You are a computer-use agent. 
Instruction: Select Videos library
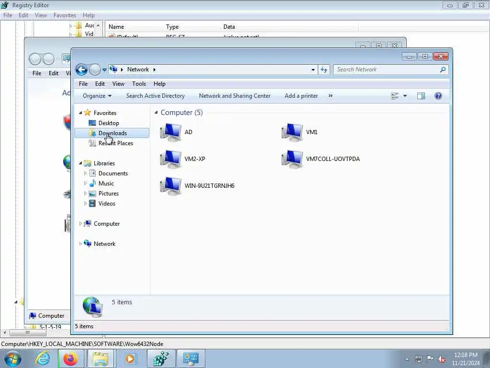point(107,203)
